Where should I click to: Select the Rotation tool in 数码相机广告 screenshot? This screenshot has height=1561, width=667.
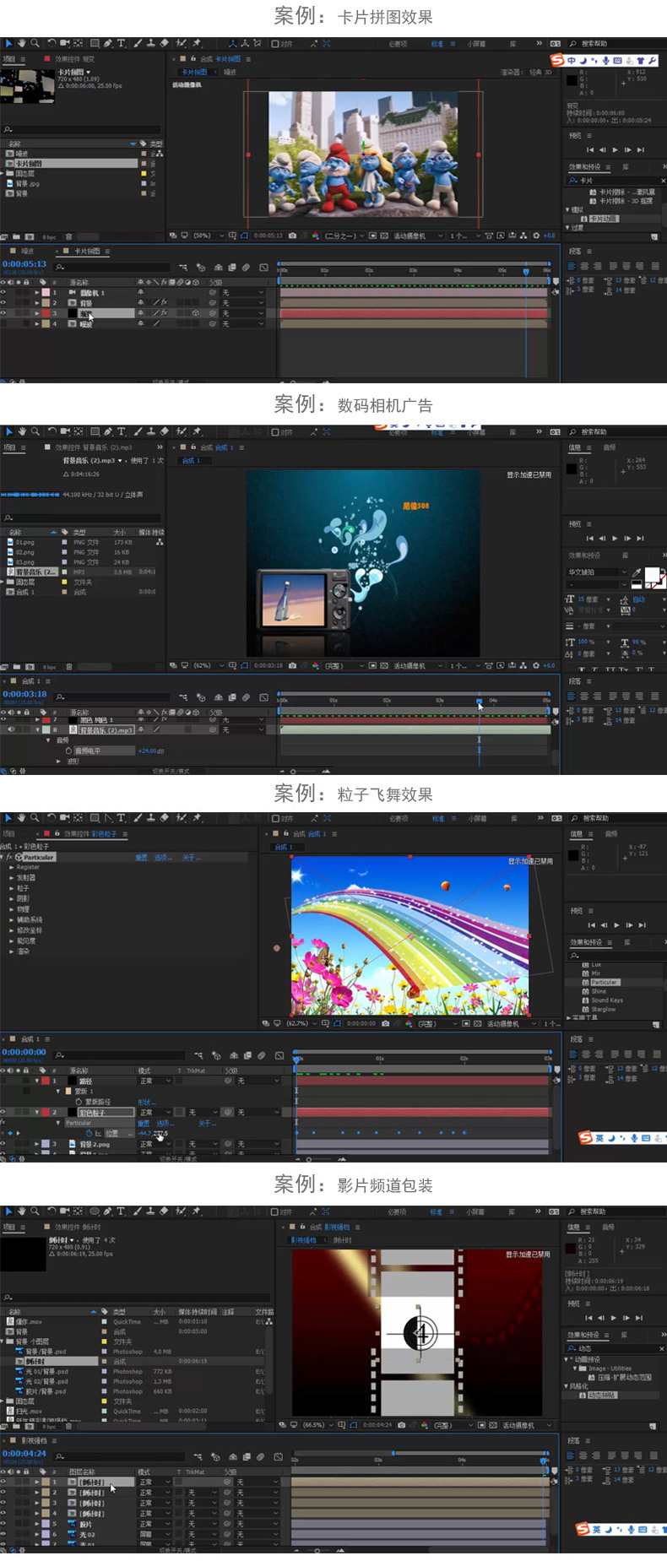[52, 431]
